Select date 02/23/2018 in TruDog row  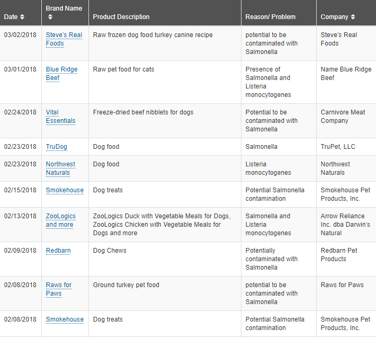click(x=20, y=147)
